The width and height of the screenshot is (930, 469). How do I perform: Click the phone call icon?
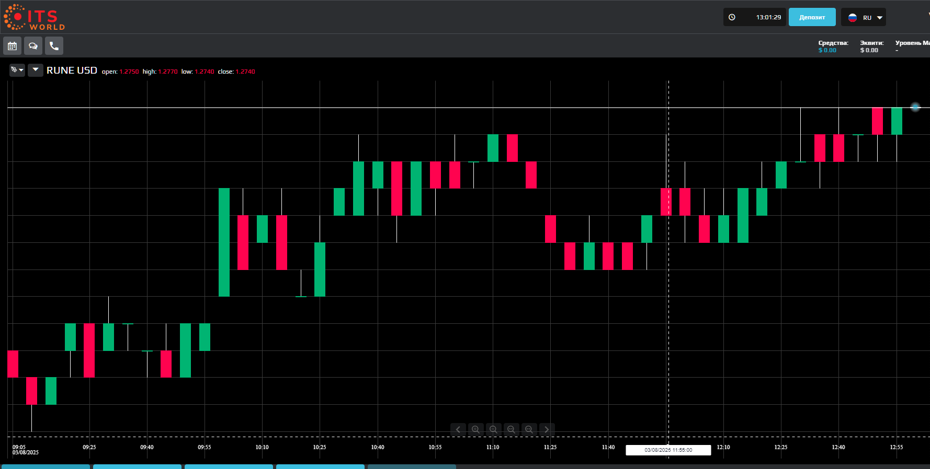point(54,46)
